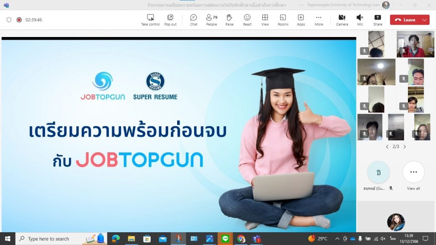
Task: Click Take control of presentation
Action: [150, 20]
